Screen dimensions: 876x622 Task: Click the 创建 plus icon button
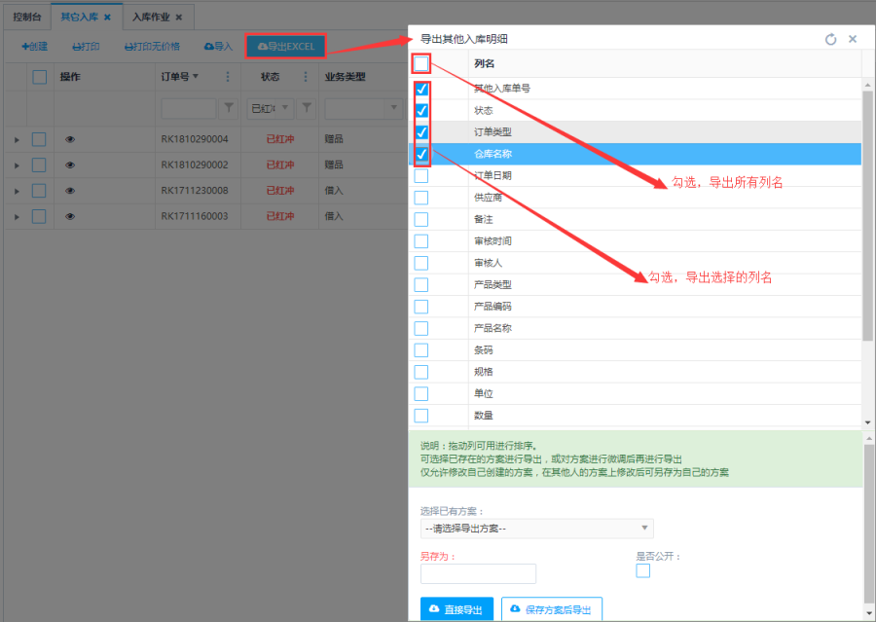coord(34,46)
